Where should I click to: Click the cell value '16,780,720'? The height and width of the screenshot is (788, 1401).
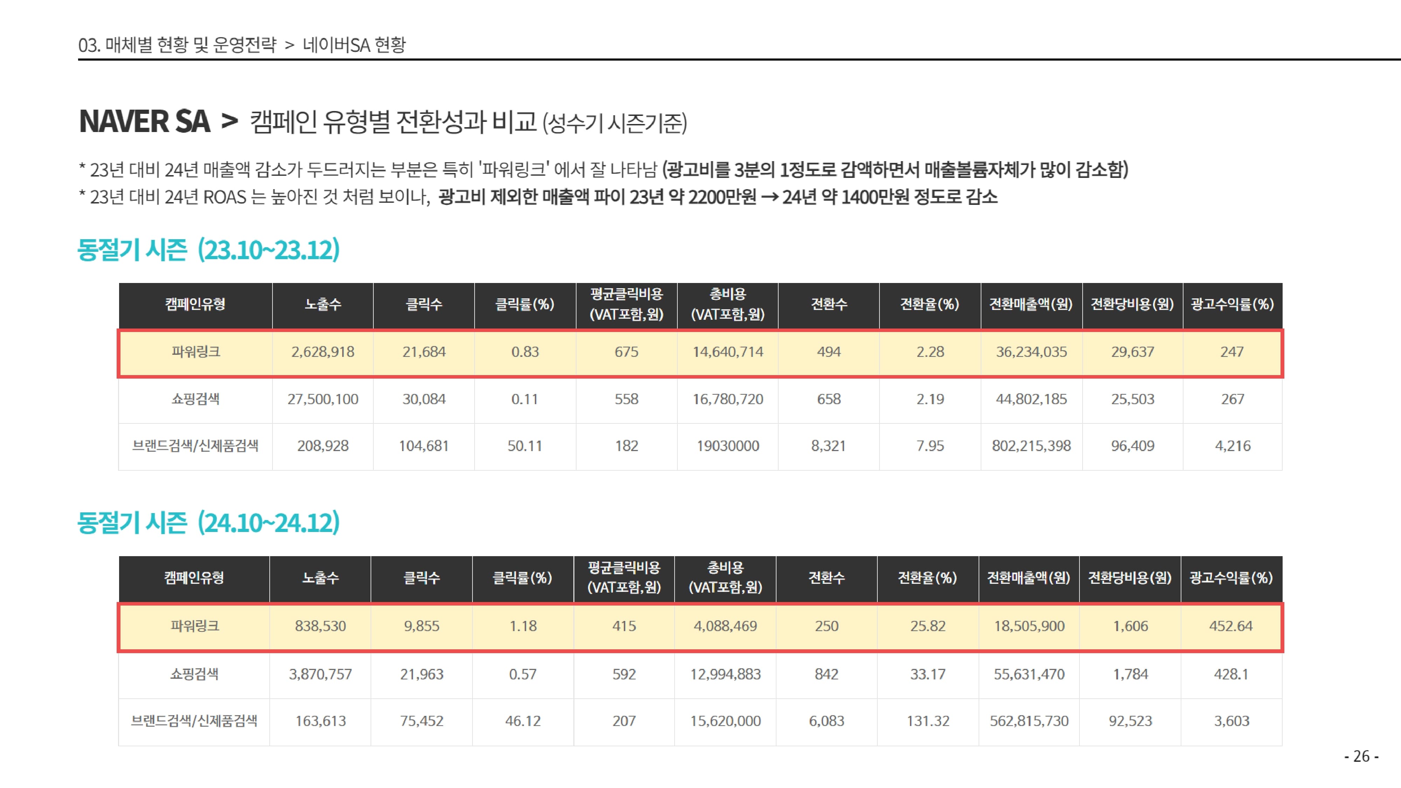pyautogui.click(x=728, y=399)
